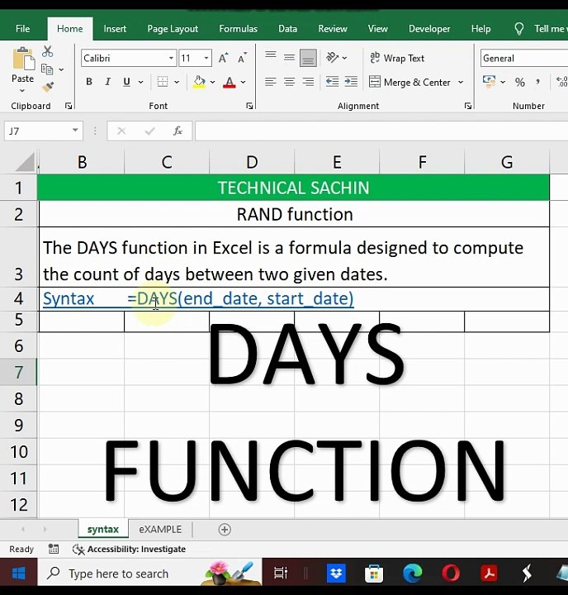Open the Name Box dropdown arrow
The width and height of the screenshot is (568, 595).
pos(75,131)
